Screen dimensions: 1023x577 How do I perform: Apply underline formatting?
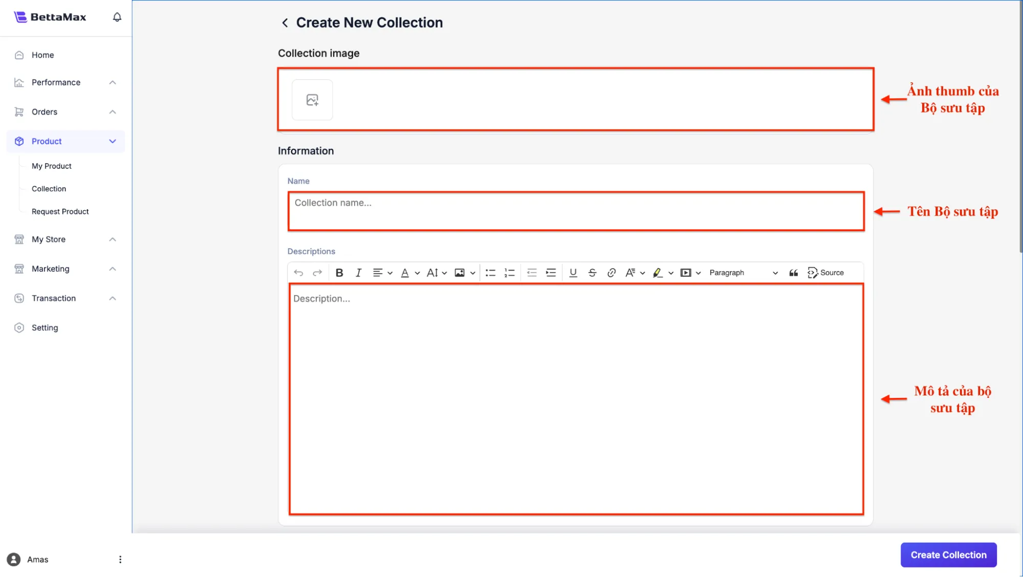(573, 273)
